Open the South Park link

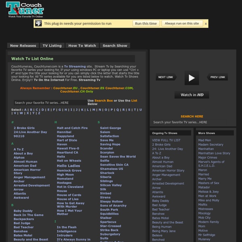click(109, 210)
